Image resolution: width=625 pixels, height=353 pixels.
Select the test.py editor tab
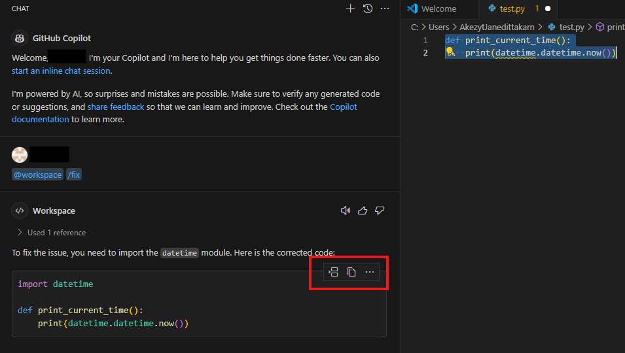coord(512,8)
